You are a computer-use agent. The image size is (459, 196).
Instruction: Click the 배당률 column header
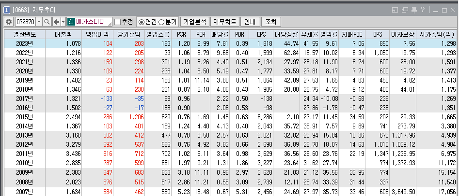[220, 34]
